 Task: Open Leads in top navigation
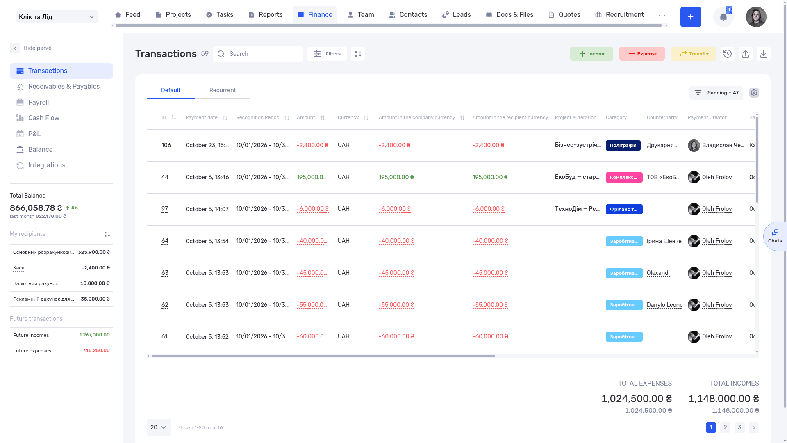point(456,15)
